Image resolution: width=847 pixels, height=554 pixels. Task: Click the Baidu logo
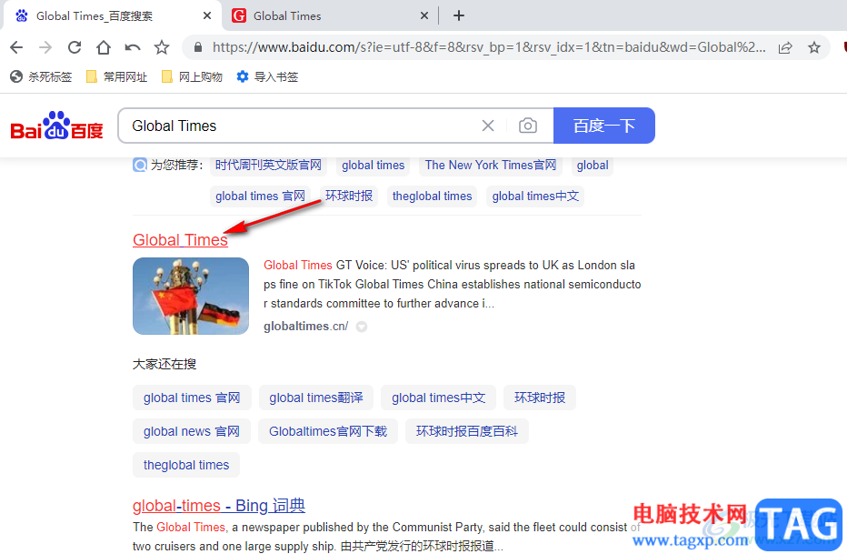56,126
